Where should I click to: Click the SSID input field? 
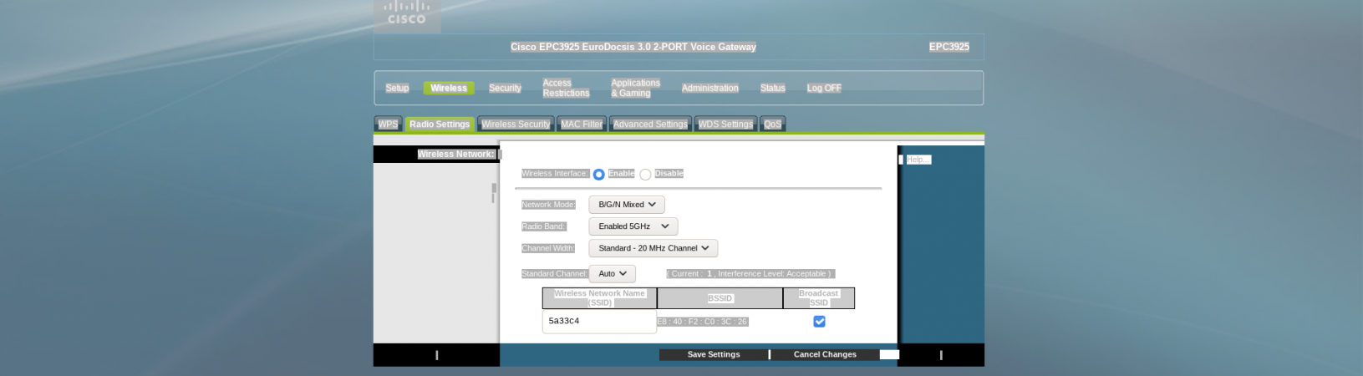(x=599, y=321)
